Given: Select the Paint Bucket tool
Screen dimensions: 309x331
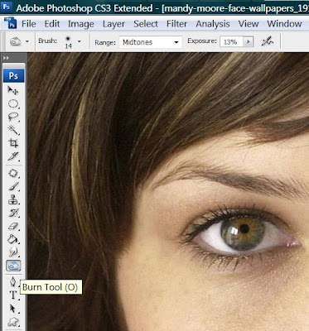Looking at the screenshot, I should tap(13, 239).
